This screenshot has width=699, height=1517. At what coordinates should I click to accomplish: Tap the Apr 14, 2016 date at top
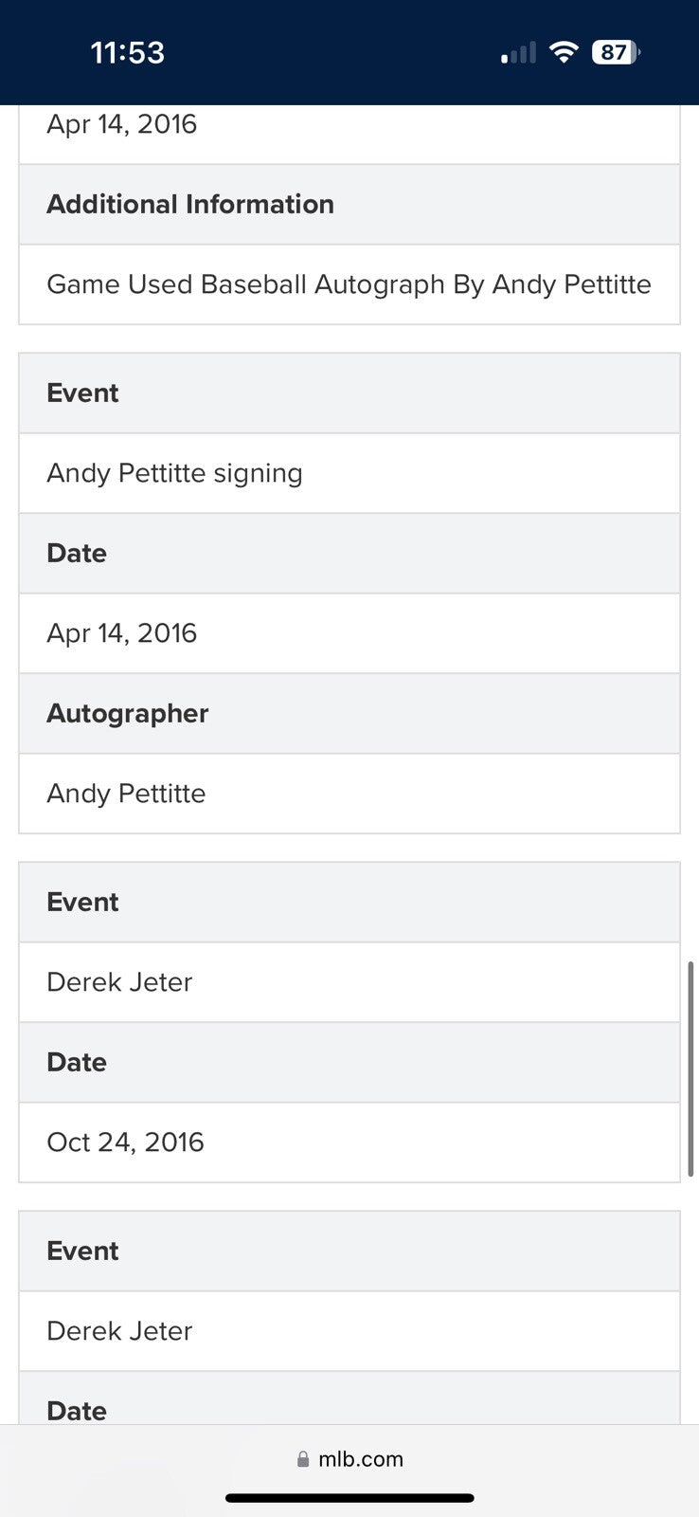(121, 124)
